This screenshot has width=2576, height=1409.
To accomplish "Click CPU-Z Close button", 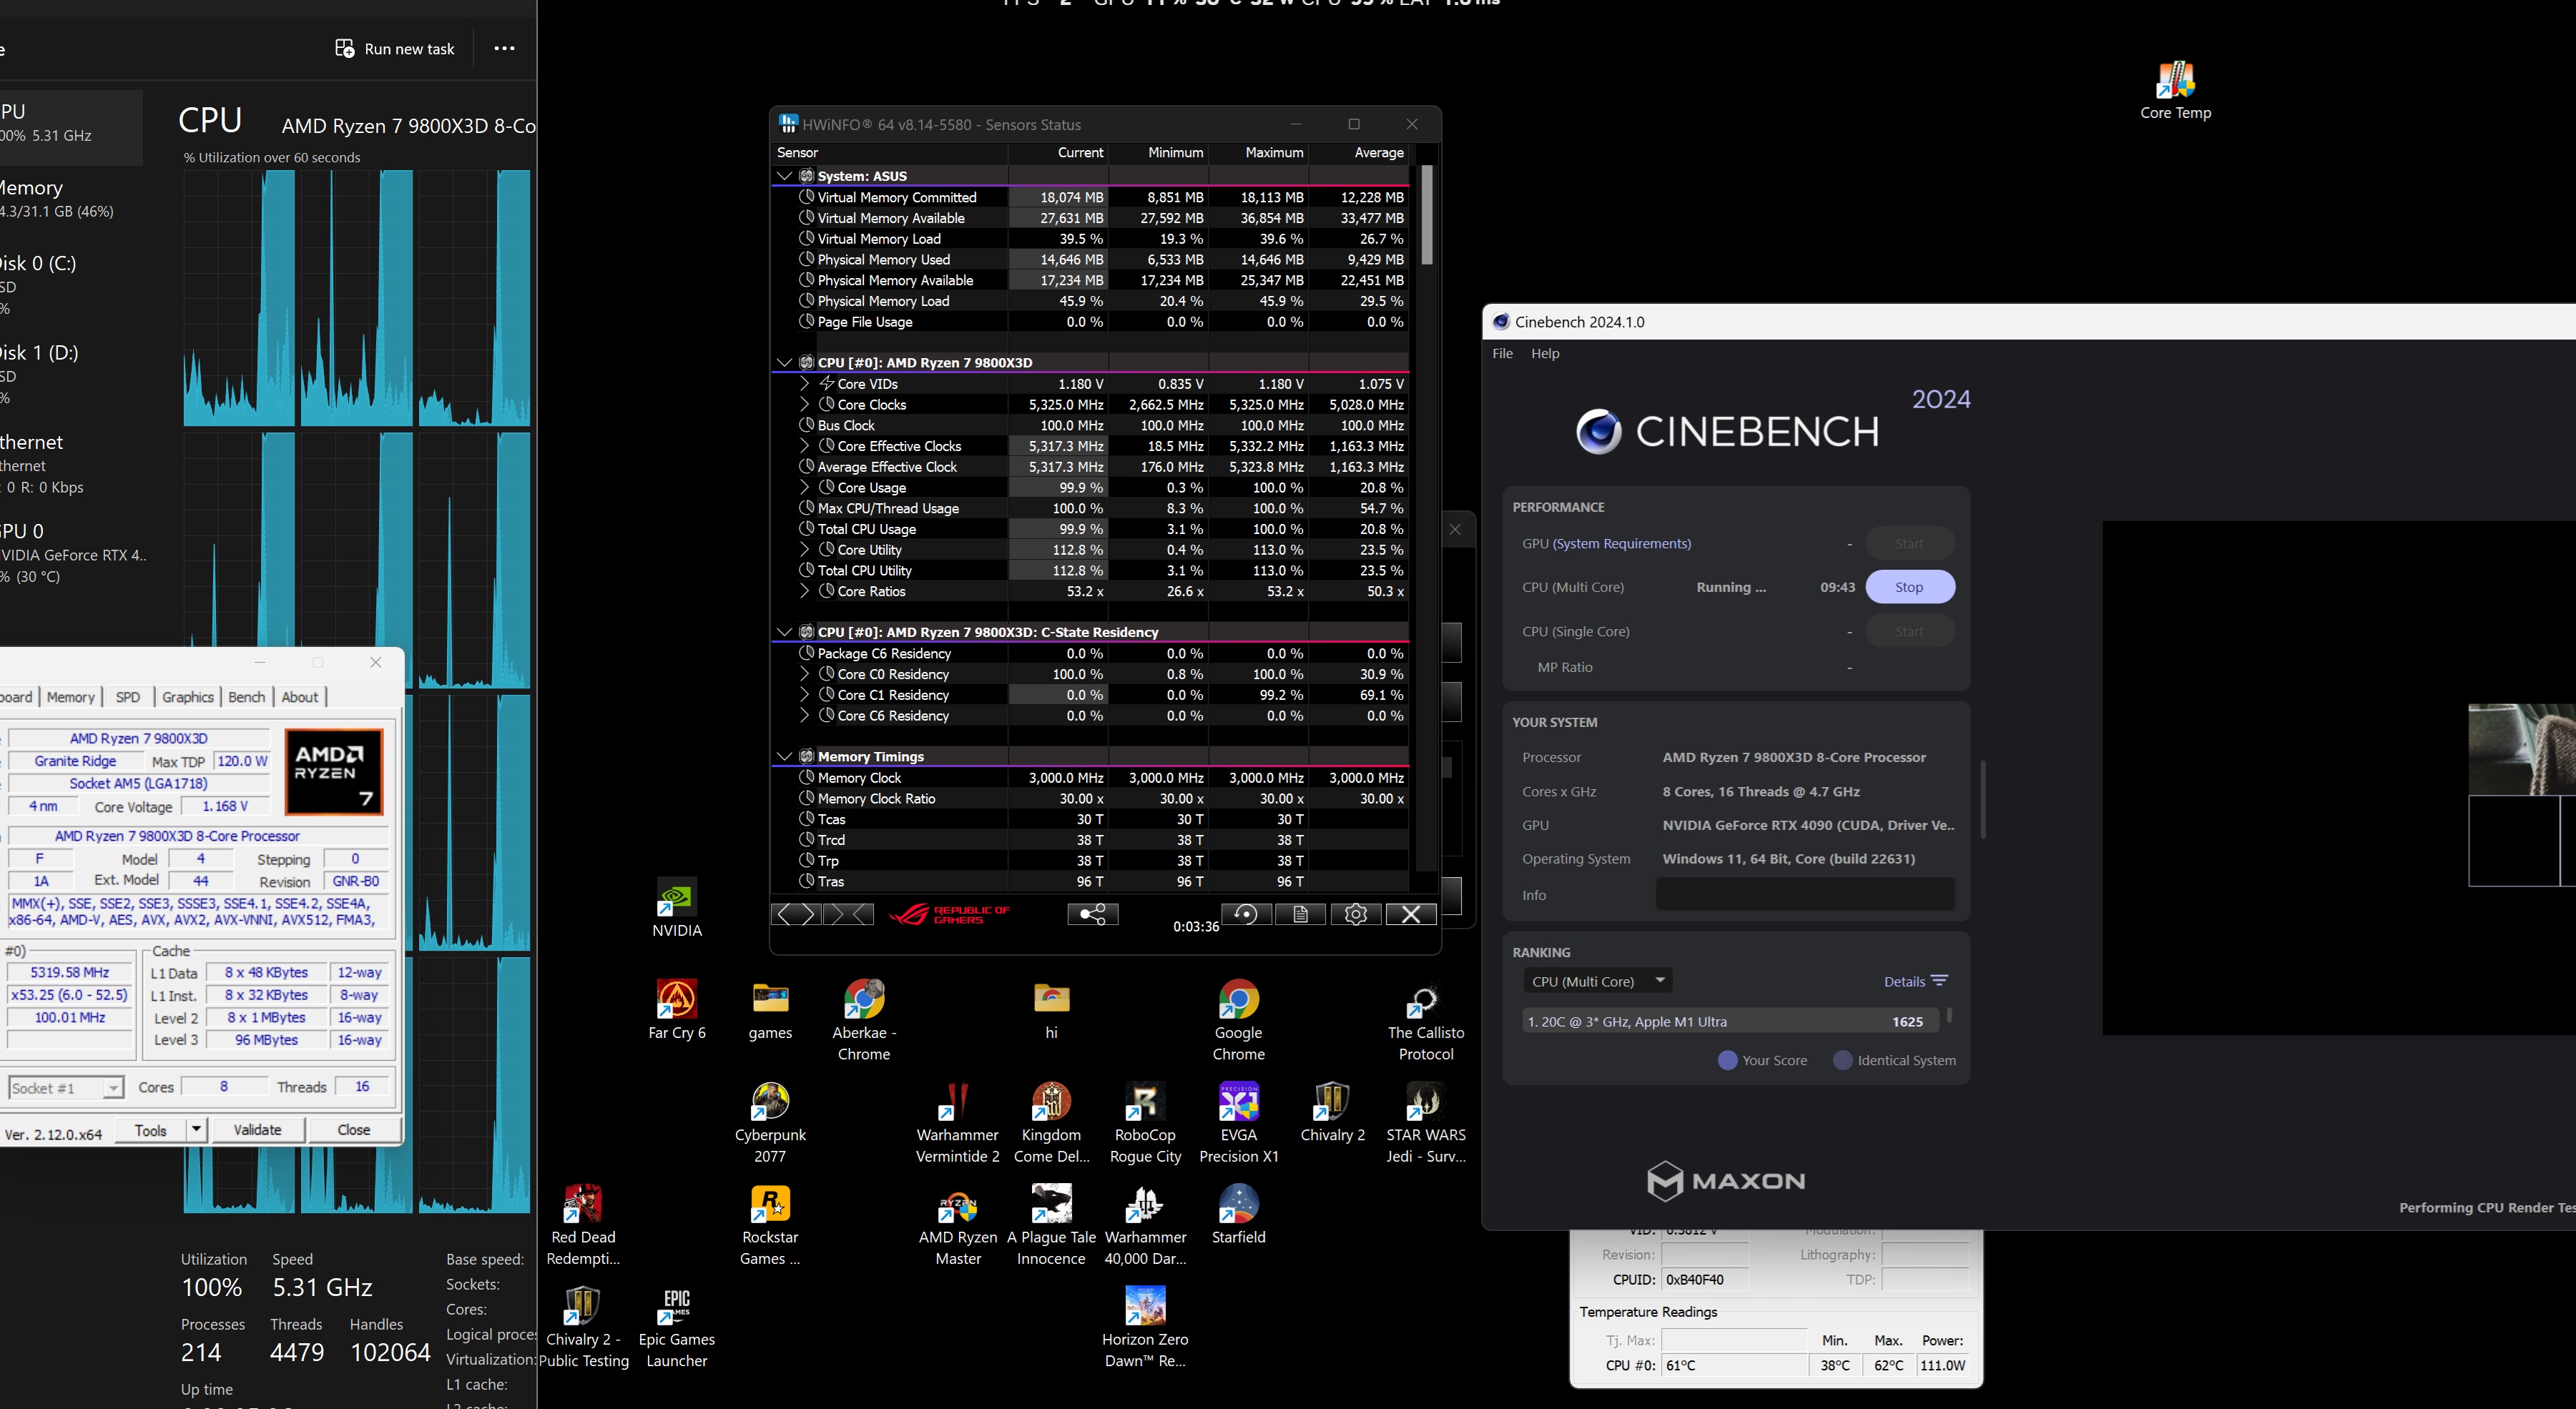I will tap(354, 1130).
